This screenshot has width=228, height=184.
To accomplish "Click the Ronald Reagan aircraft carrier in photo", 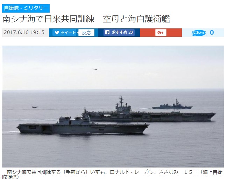I will click(148, 113).
